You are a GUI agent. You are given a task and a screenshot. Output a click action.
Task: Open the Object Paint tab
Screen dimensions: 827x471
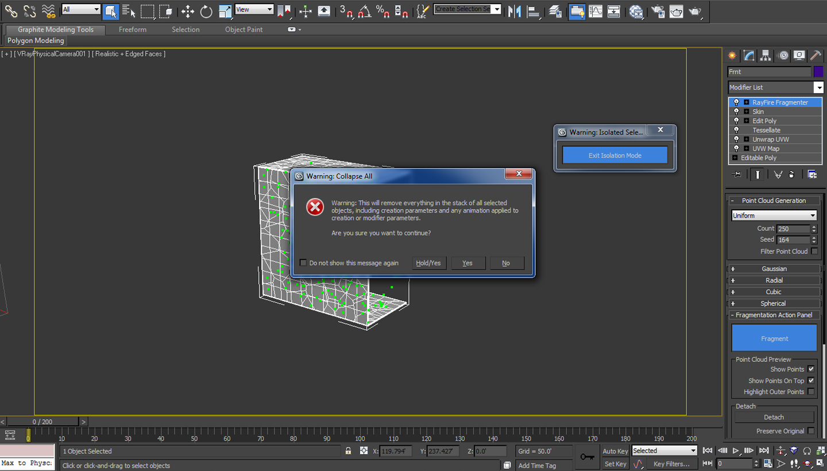[x=244, y=29]
